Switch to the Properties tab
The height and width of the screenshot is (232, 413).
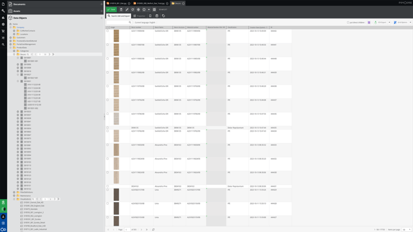tap(139, 16)
